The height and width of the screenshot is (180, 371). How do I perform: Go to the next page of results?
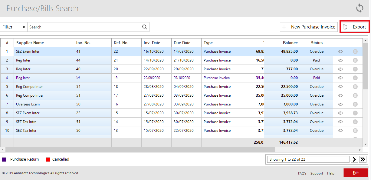click(x=354, y=159)
